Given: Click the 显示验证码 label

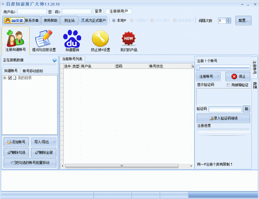Looking at the screenshot, I should click(206, 85).
